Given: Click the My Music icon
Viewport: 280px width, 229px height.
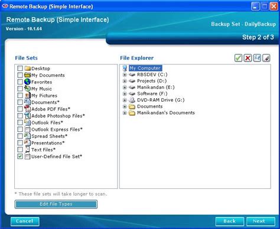Looking at the screenshot, I should tap(28, 89).
